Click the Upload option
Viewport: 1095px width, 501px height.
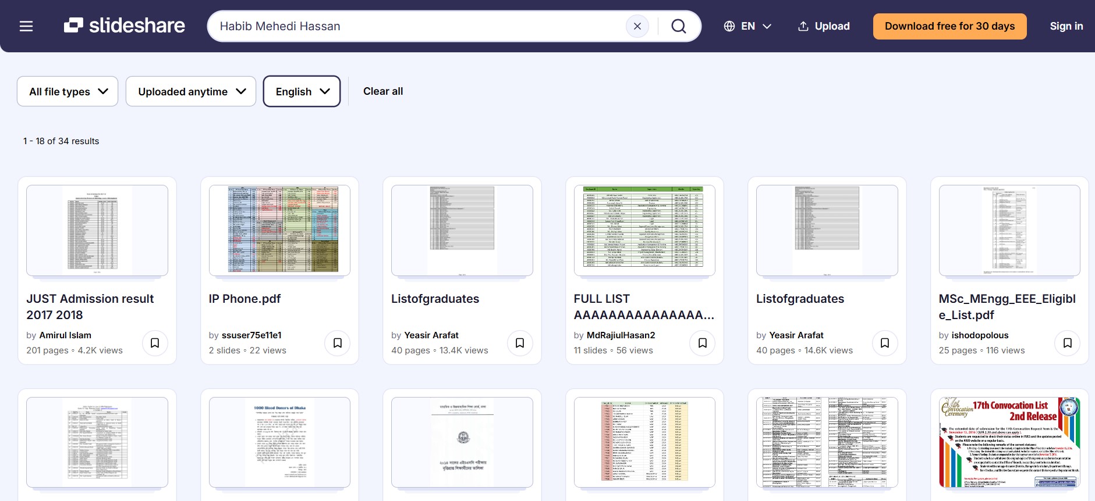point(824,26)
